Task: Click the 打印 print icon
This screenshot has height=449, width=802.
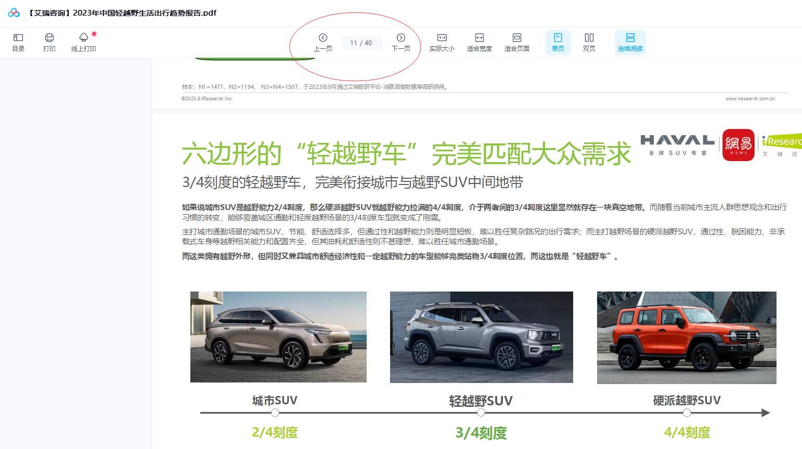Action: point(49,42)
